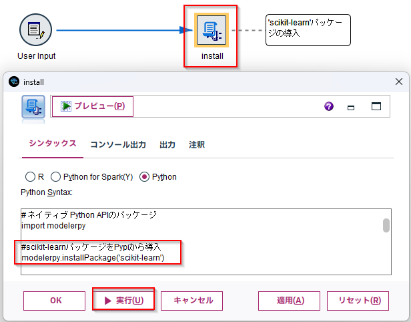Minimize the dialog with the small window icon
Viewport: 411px width, 322px height.
(x=351, y=108)
